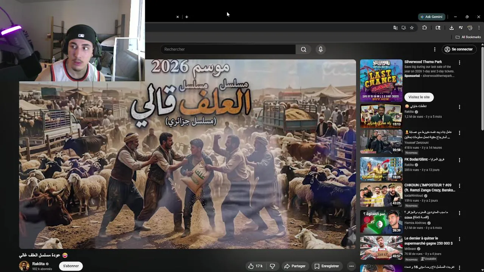Minimize the browser window

455,17
